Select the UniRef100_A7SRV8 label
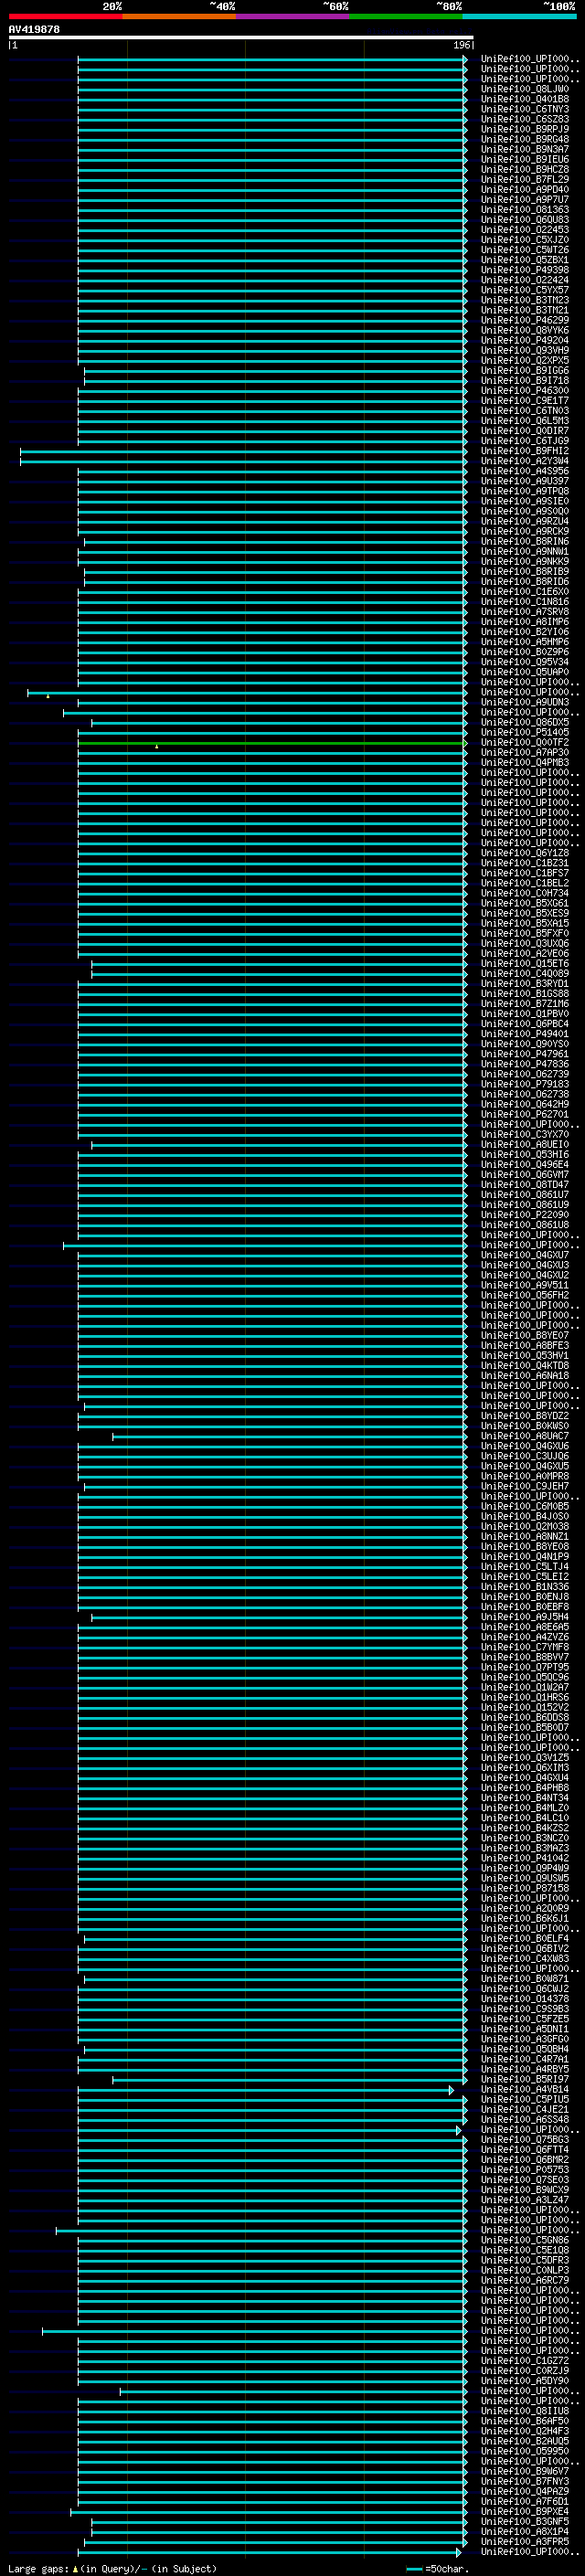The height and width of the screenshot is (2576, 585). pos(524,612)
